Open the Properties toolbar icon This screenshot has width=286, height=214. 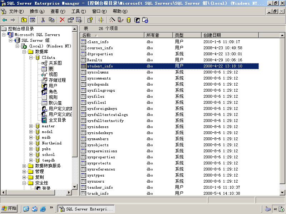[70, 20]
